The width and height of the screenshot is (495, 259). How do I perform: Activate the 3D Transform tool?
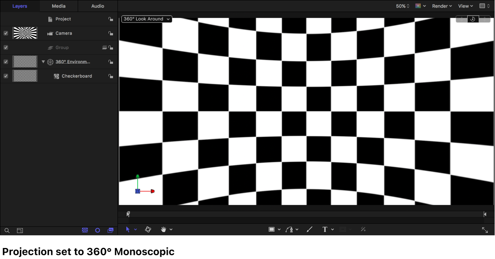[x=148, y=229]
